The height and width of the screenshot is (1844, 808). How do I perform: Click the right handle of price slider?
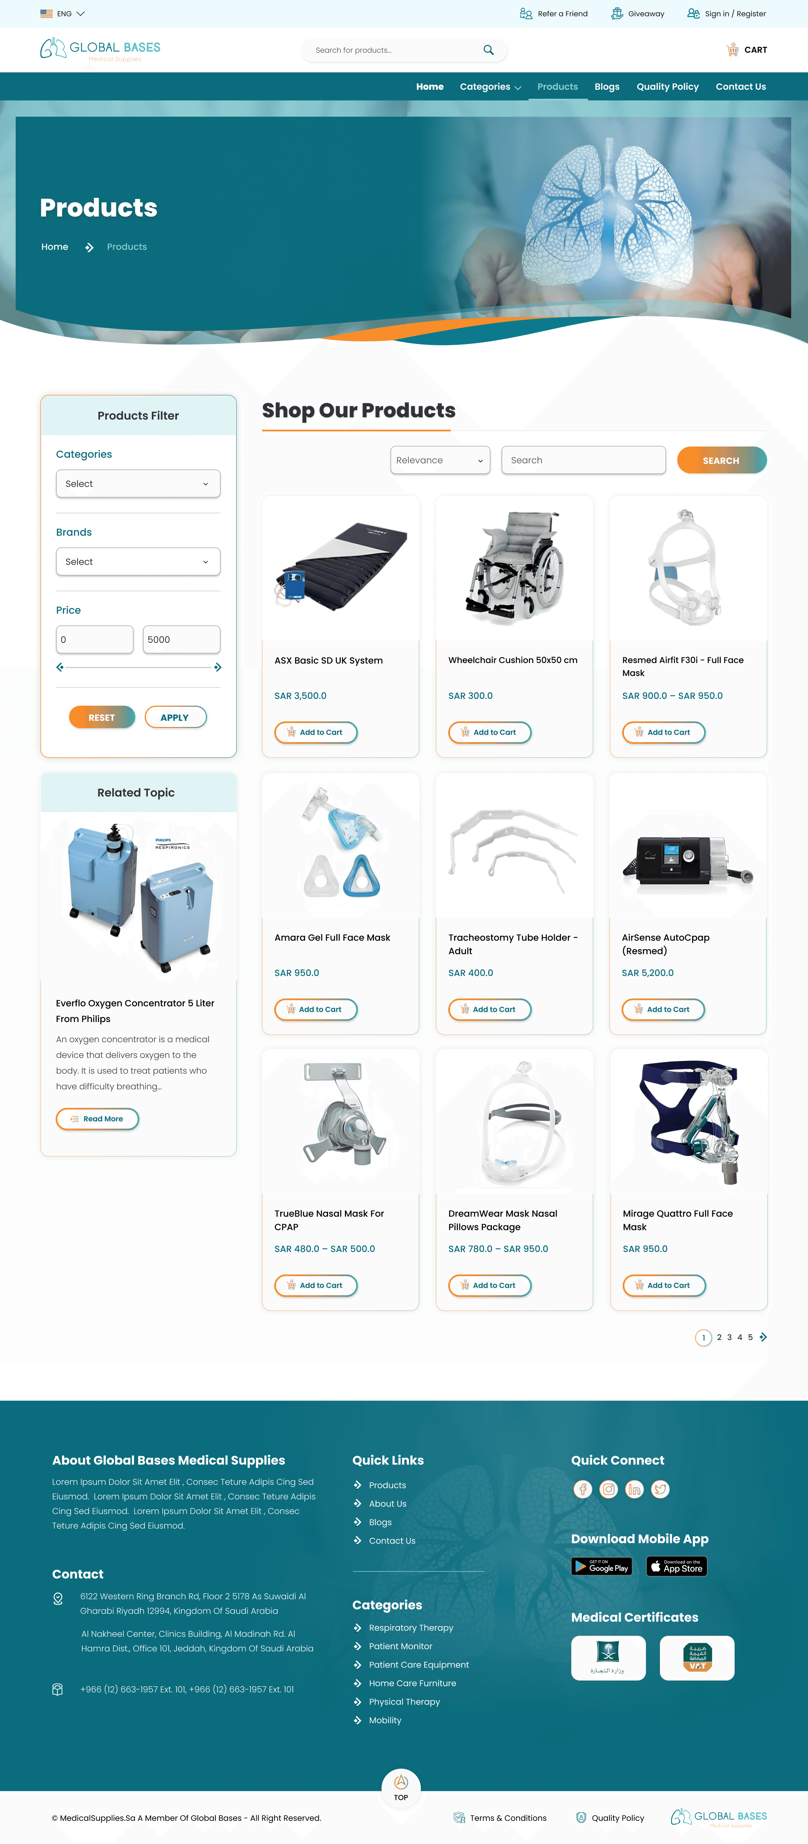pyautogui.click(x=218, y=667)
